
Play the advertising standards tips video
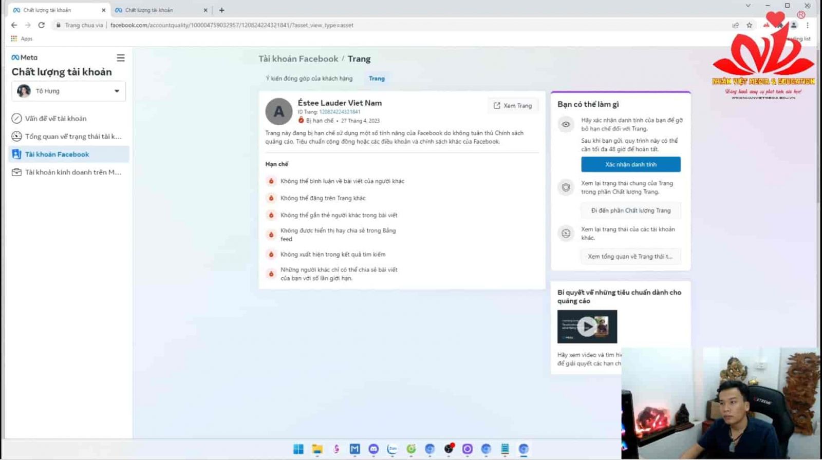pyautogui.click(x=587, y=327)
